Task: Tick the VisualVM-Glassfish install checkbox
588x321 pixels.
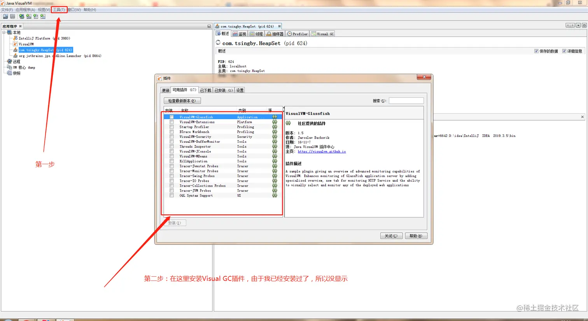Action: [x=171, y=117]
